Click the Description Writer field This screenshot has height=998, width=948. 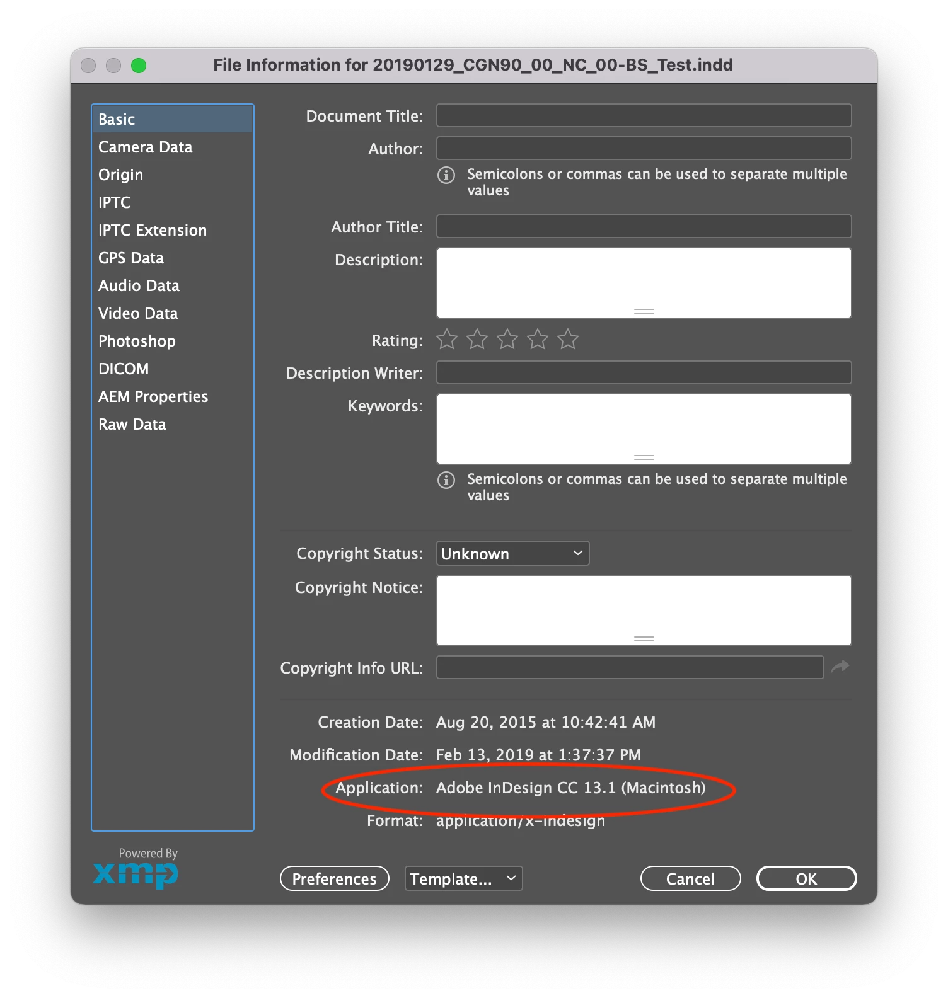click(x=644, y=372)
